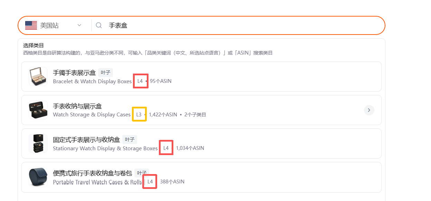The height and width of the screenshot is (201, 431).
Task: Select the 便携式旅行手表收纳盒与卷包 category
Action: [x=201, y=177]
